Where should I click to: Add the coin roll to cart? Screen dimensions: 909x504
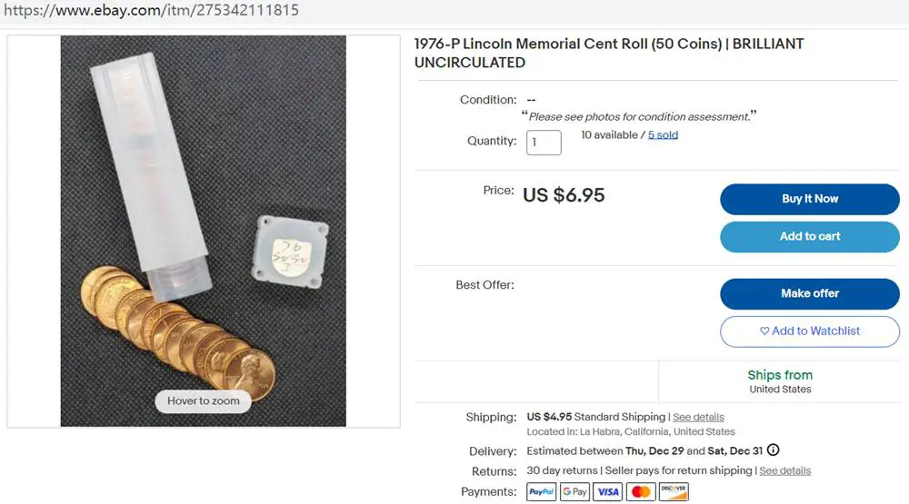pos(810,236)
